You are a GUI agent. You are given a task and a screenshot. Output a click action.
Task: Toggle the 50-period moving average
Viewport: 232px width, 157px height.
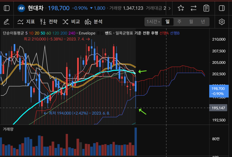[x=43, y=33]
